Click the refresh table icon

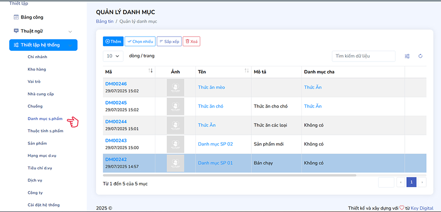(x=420, y=56)
